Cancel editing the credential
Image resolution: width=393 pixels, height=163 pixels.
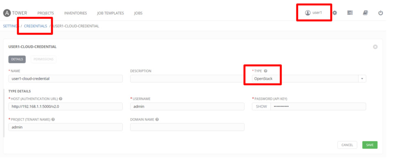pyautogui.click(x=347, y=145)
